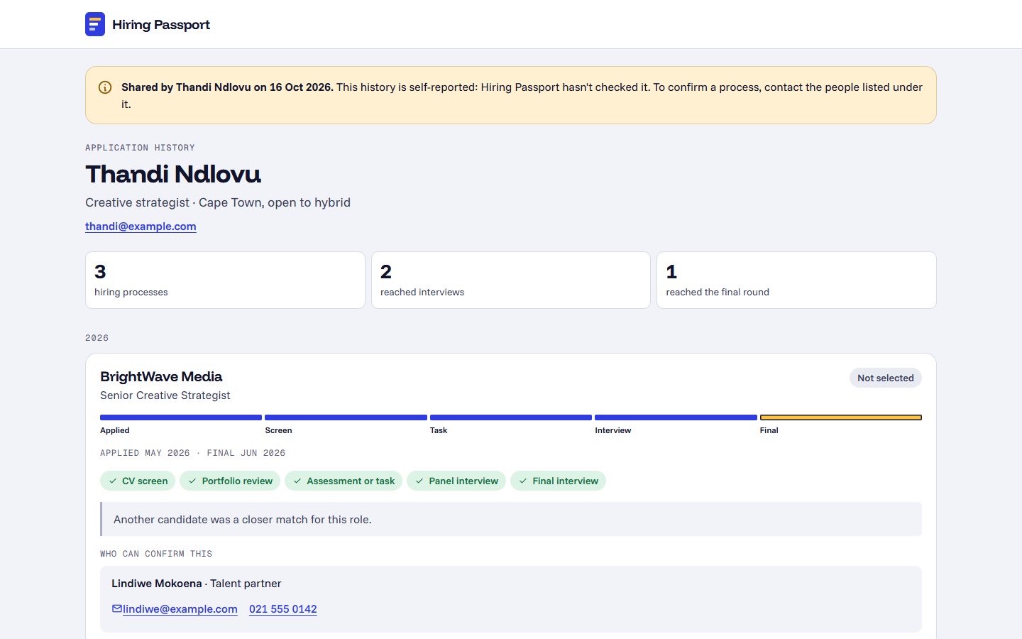This screenshot has width=1022, height=639.
Task: Click the 'WHO CAN CONFIRM THIS' label
Action: click(x=156, y=554)
